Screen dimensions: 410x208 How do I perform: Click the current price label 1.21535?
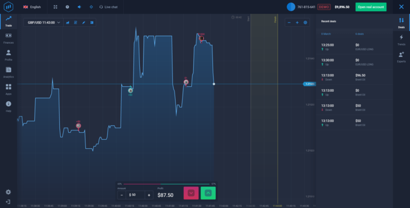(x=309, y=84)
